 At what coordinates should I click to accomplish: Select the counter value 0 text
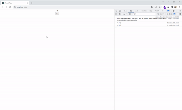[57, 11]
